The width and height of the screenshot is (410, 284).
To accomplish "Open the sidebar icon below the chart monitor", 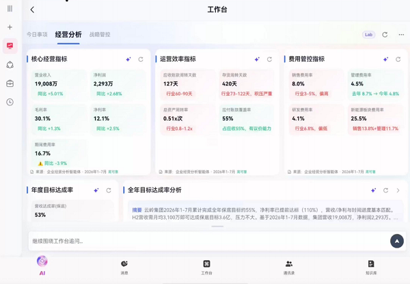I will (10, 64).
